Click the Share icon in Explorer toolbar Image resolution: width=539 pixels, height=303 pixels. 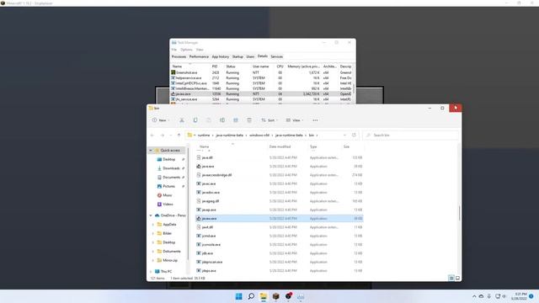[x=236, y=120]
